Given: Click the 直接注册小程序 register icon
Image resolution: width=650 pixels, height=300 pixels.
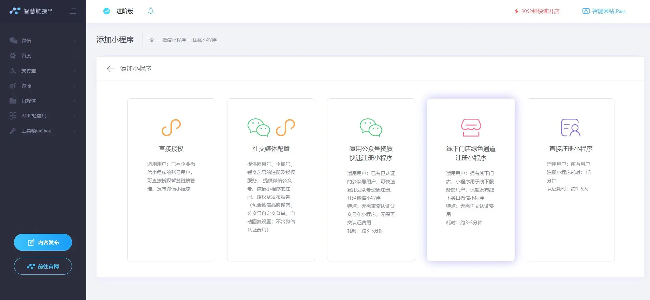Looking at the screenshot, I should (571, 128).
